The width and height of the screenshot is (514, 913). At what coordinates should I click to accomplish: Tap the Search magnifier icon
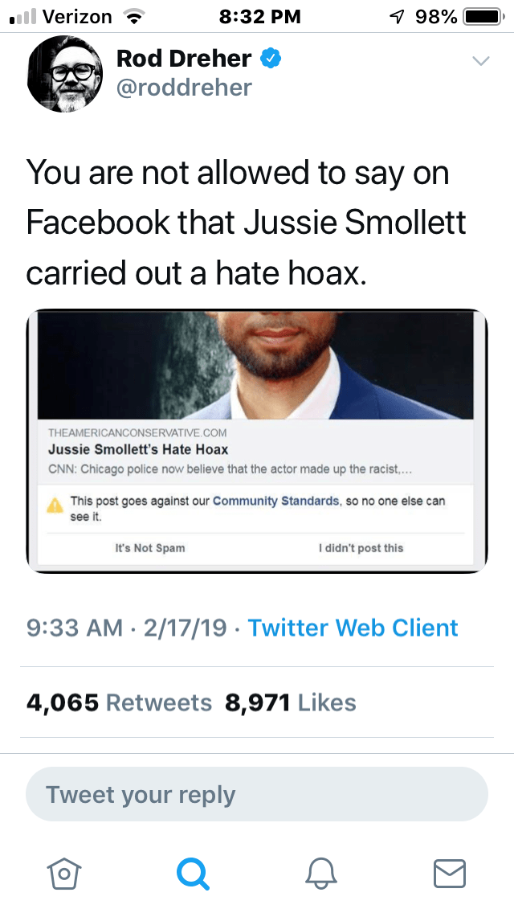[193, 872]
